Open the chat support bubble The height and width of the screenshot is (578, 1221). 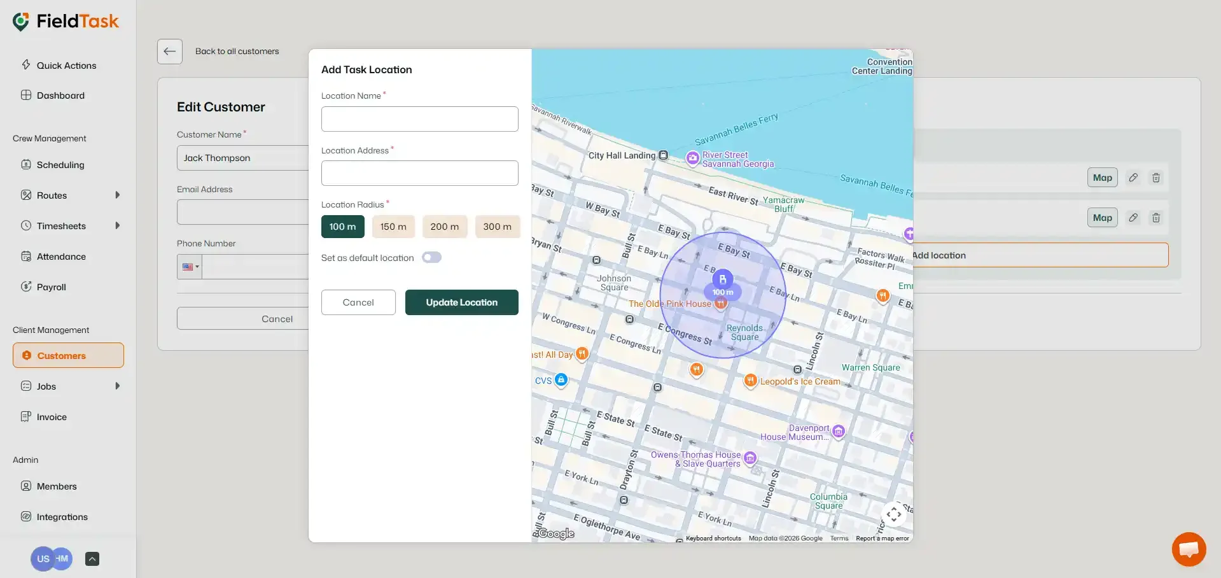click(1189, 549)
